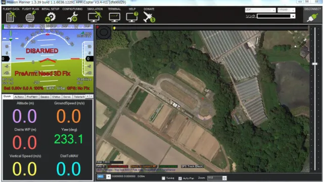Open the Terminal monitor icon

(114, 17)
